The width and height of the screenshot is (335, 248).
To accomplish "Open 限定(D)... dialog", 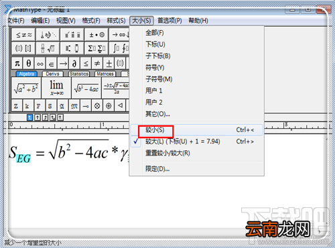I will point(197,169).
